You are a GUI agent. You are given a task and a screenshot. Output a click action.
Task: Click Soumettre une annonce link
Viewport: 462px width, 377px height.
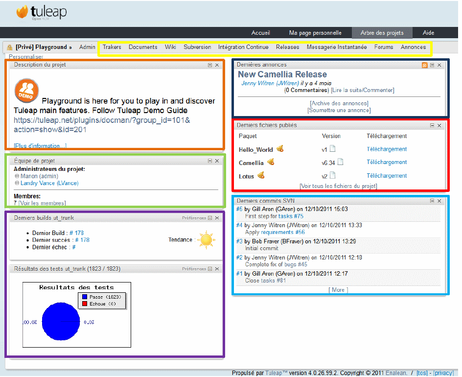[x=339, y=110]
